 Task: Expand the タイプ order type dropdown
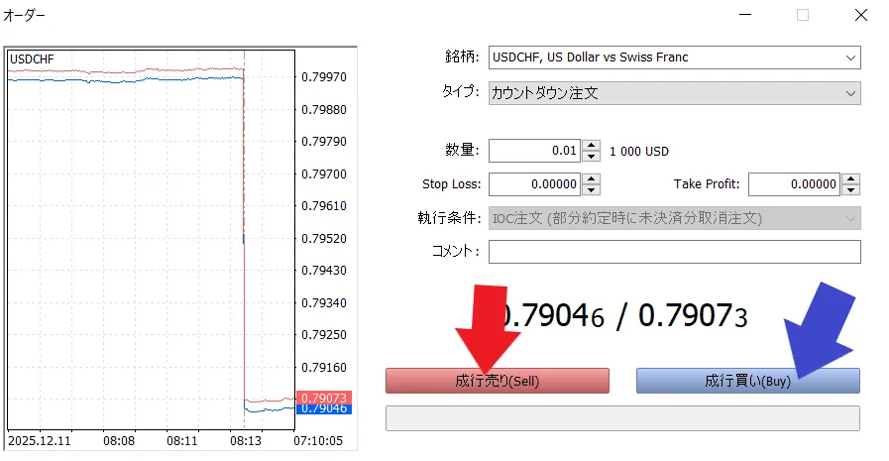[675, 93]
